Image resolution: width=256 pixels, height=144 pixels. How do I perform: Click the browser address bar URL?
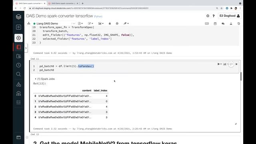(90, 8)
